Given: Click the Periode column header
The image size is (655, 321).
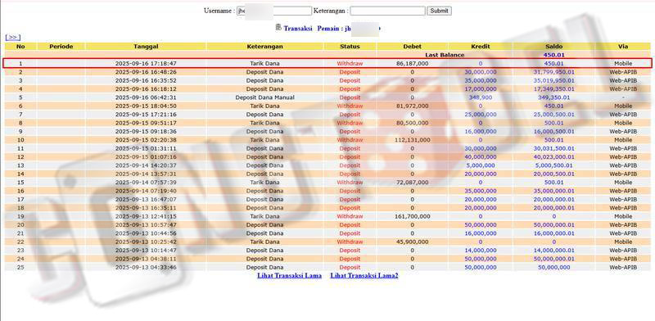Looking at the screenshot, I should tap(61, 47).
